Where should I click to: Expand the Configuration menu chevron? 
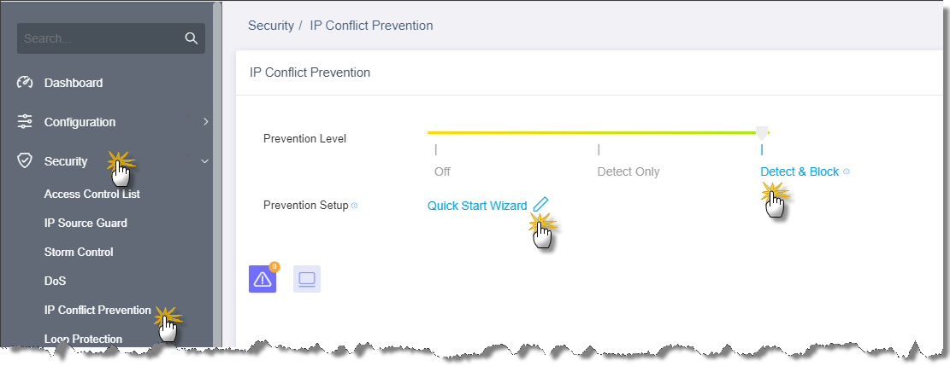coord(205,122)
